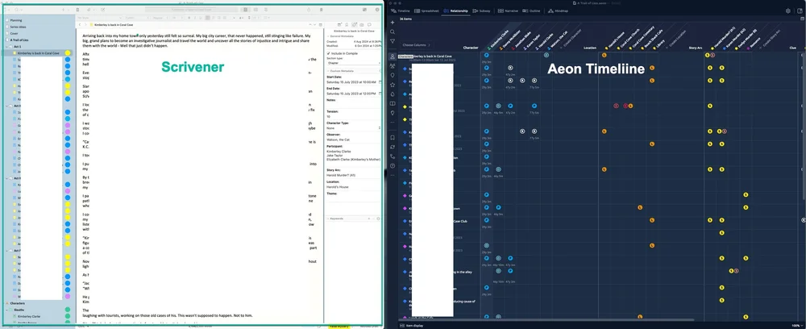Collapse General Metadata section in inspector

[328, 36]
